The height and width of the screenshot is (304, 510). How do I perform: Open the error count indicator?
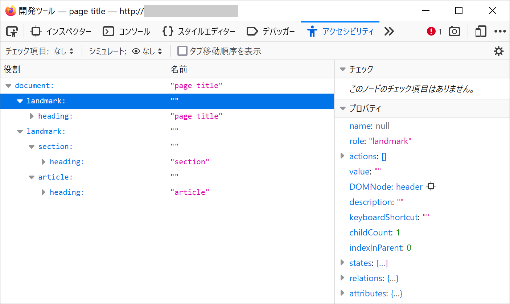(434, 32)
